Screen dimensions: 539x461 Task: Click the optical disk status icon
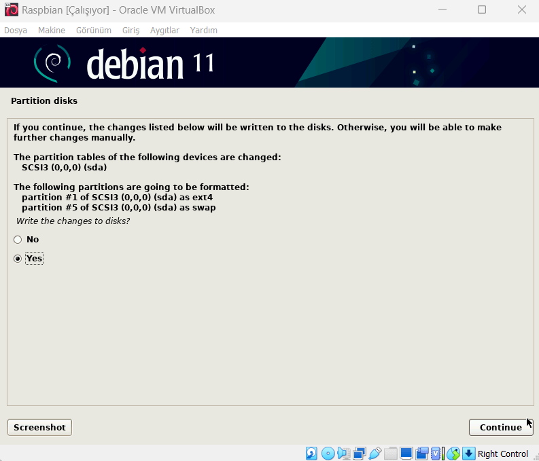pos(328,454)
